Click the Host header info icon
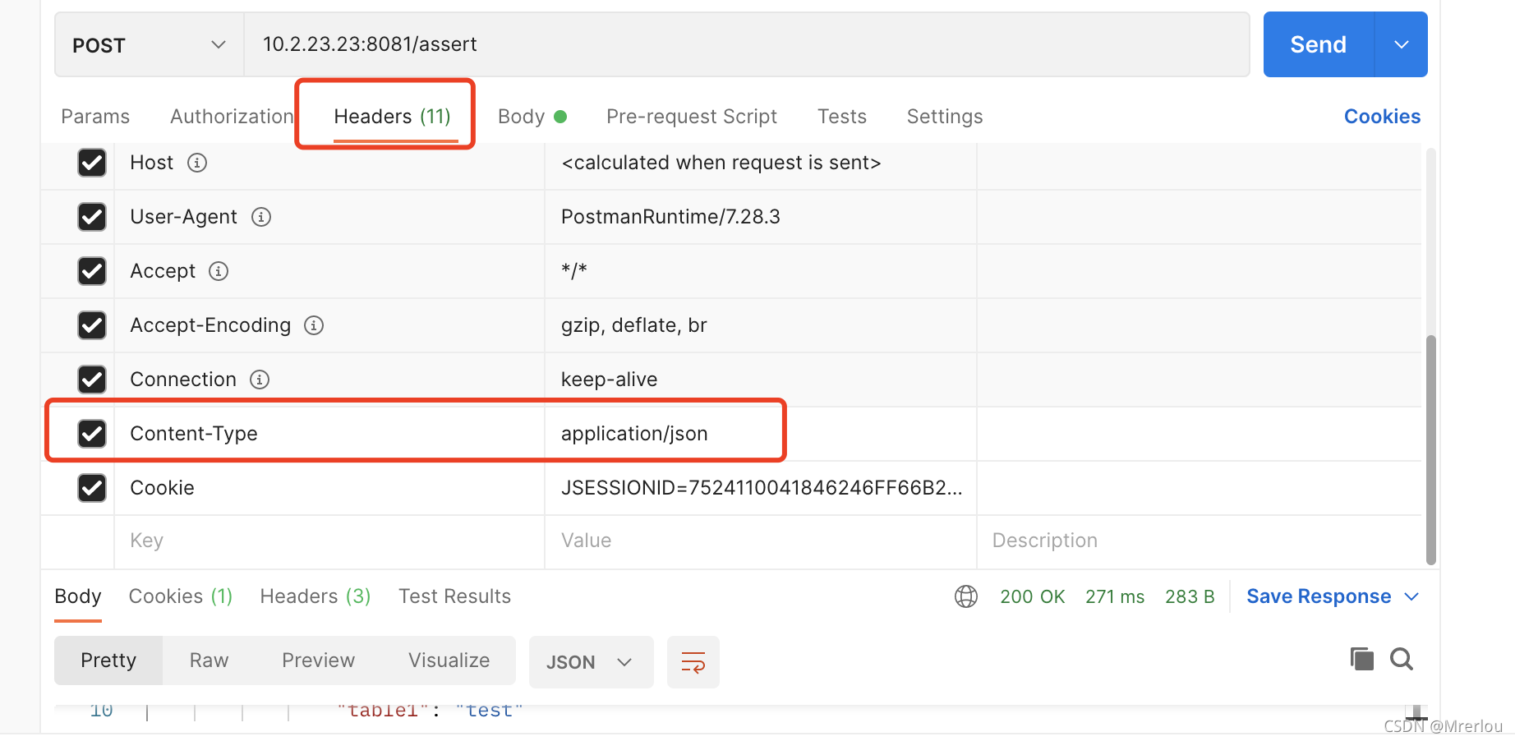The height and width of the screenshot is (741, 1515). pyautogui.click(x=197, y=163)
